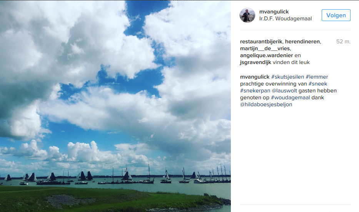Open martijn__de__vries liker profile
This screenshot has width=359, height=212.
click(x=265, y=48)
